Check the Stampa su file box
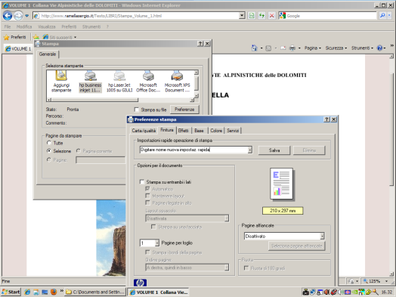The image size is (396, 297). [137, 110]
